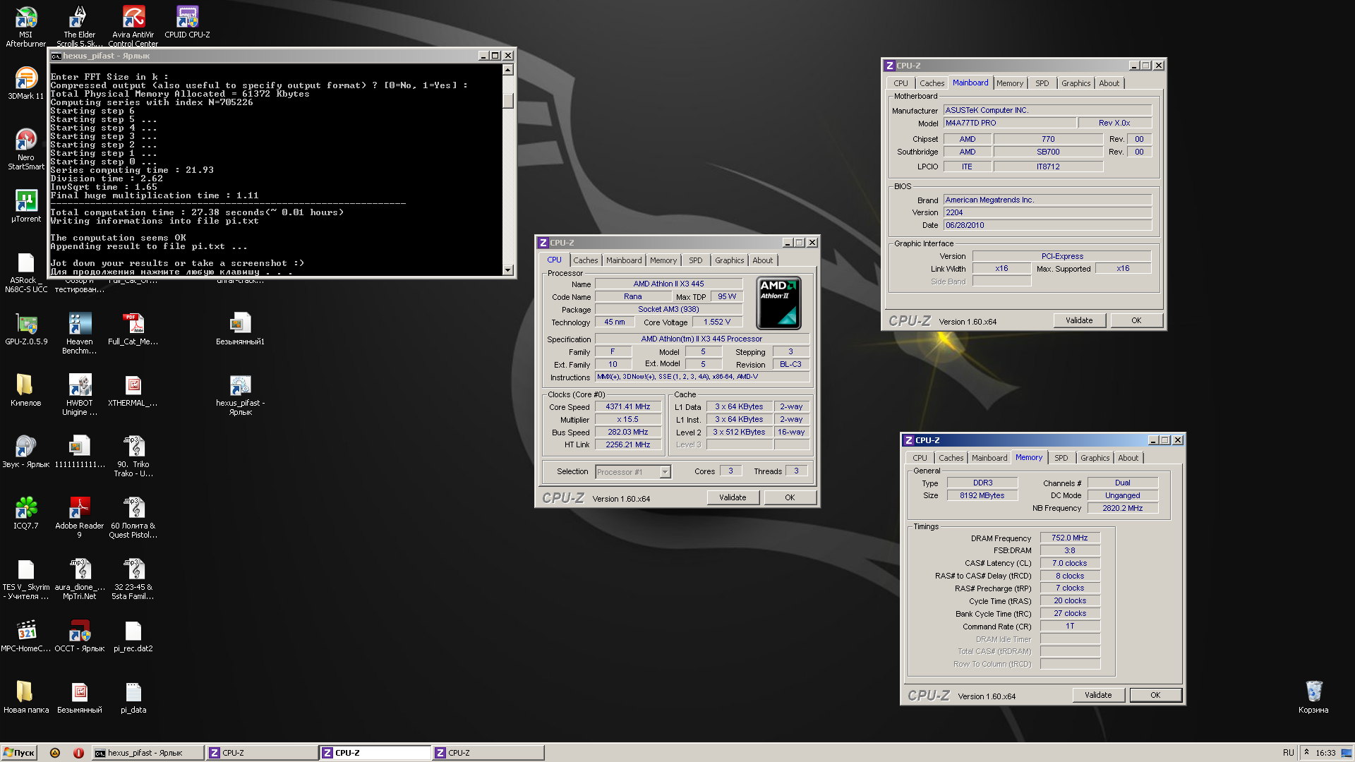Click Core Speed value 4371.41 MHz
This screenshot has height=762, width=1355.
click(628, 407)
